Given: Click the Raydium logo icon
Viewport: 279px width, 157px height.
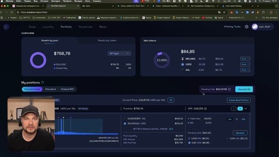Looking at the screenshot, I should [7, 27].
